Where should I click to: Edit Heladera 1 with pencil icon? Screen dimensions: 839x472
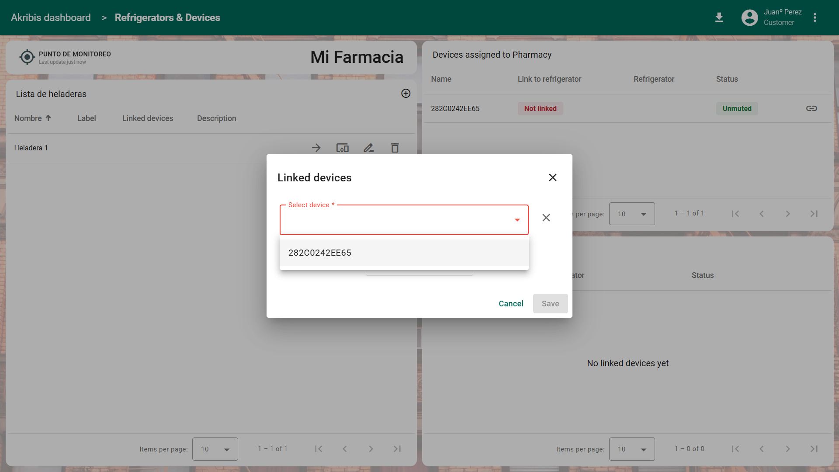tap(368, 148)
